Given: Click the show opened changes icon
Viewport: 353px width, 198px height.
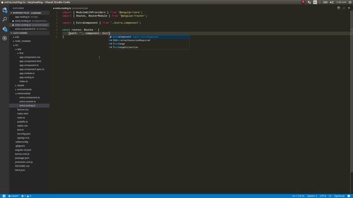Looking at the screenshot, I should (x=344, y=8).
